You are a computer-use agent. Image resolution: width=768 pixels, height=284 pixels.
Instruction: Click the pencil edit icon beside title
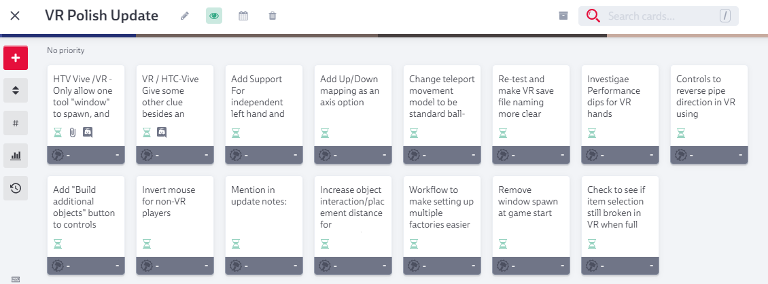tap(185, 16)
